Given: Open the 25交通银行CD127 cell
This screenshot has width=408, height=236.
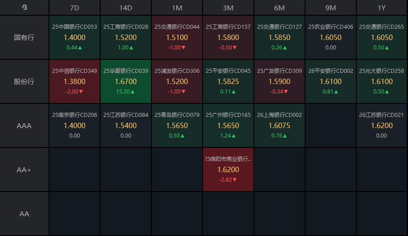Looking at the screenshot, I should [x=279, y=37].
